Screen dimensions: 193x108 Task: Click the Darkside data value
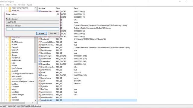click(77, 84)
